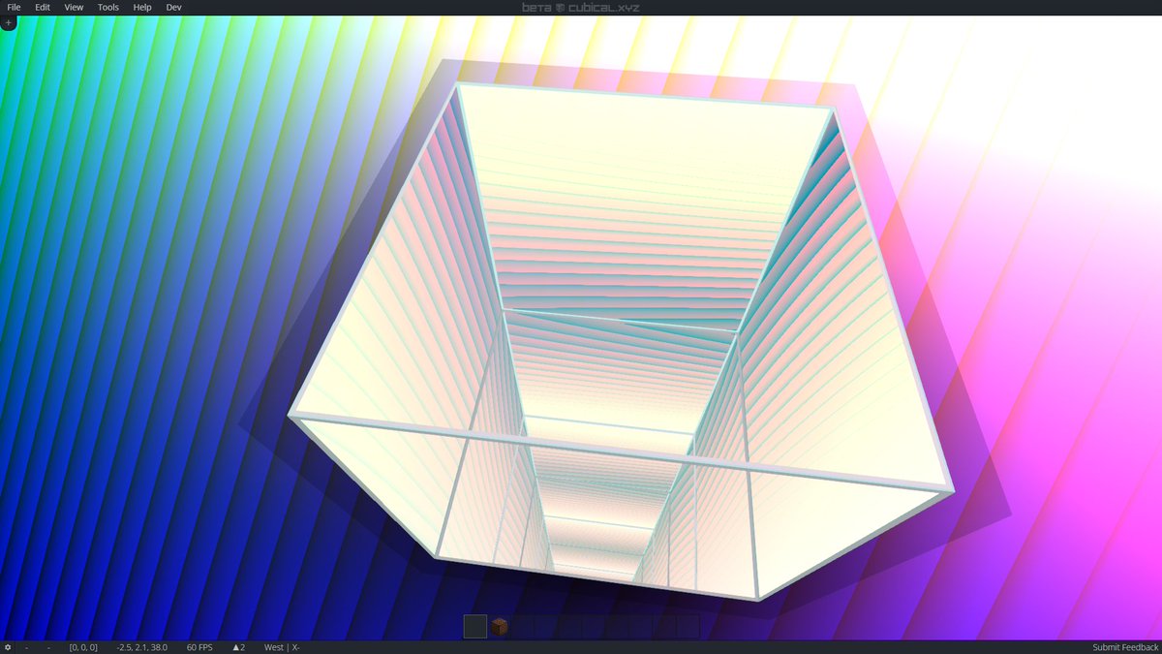This screenshot has height=654, width=1162.
Task: Click the empty first hotbar slot
Action: tap(474, 627)
